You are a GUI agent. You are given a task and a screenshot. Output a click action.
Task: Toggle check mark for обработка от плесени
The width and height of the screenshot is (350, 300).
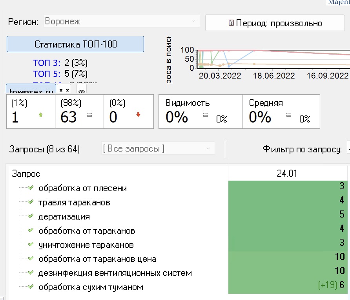coord(31,188)
